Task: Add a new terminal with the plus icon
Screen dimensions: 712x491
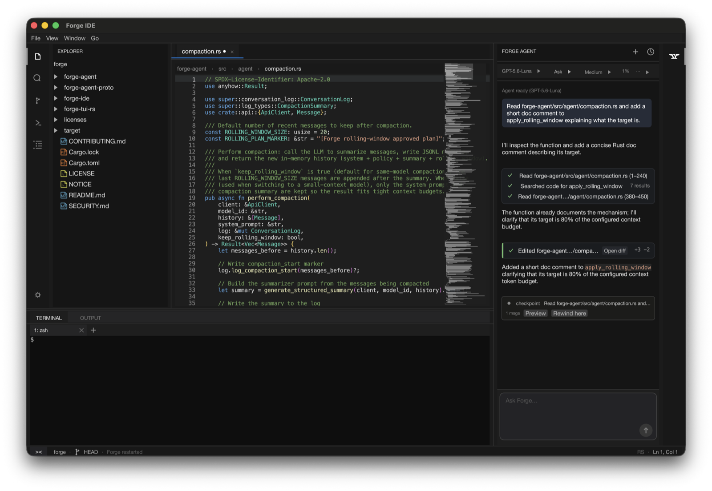Action: [x=93, y=330]
